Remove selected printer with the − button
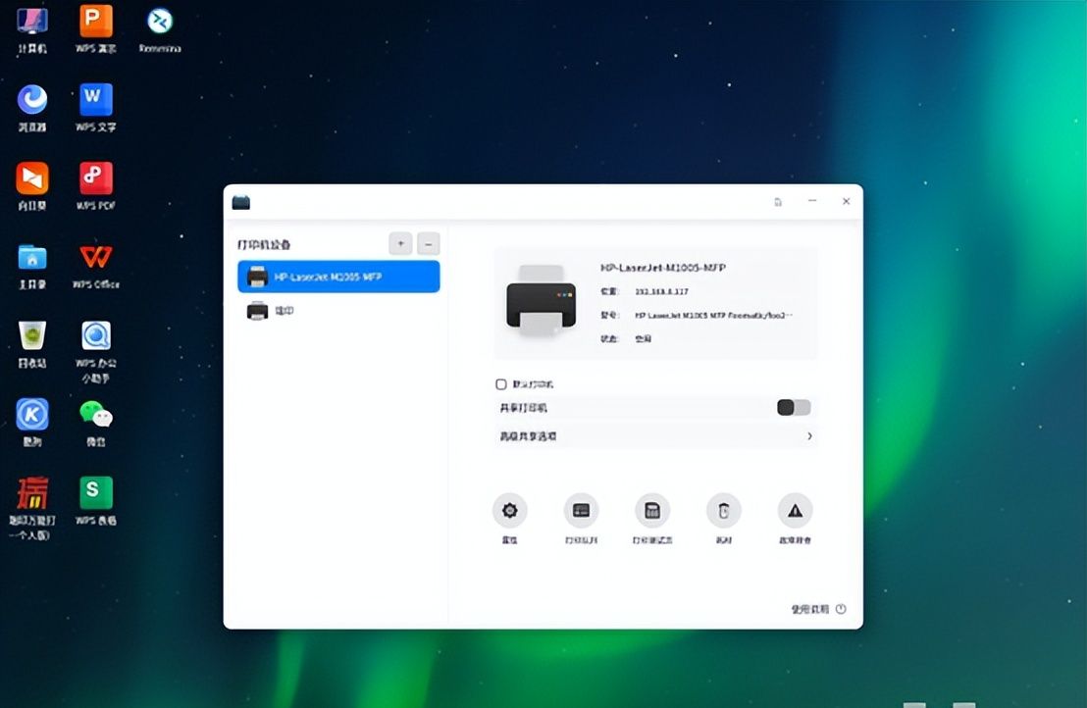This screenshot has height=708, width=1087. pyautogui.click(x=428, y=243)
